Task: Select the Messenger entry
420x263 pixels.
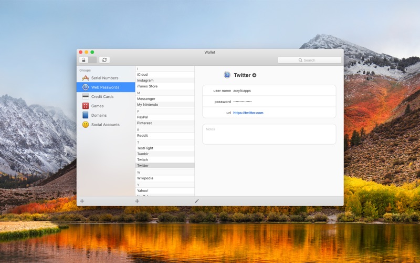Action: (165, 99)
